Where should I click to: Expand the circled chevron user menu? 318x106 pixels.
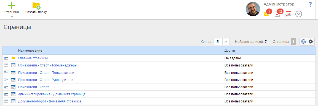299,14
